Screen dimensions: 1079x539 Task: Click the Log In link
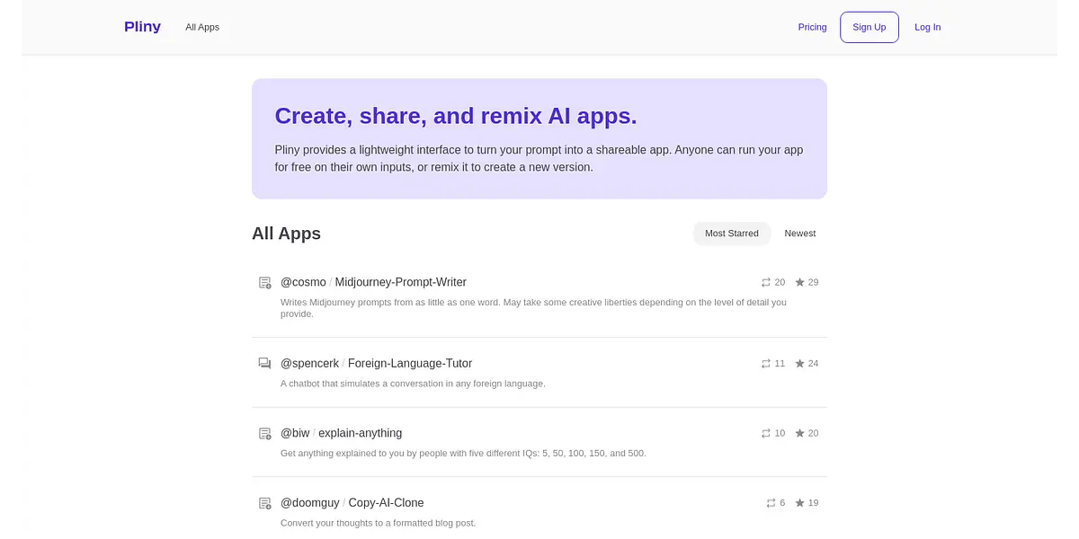point(927,27)
